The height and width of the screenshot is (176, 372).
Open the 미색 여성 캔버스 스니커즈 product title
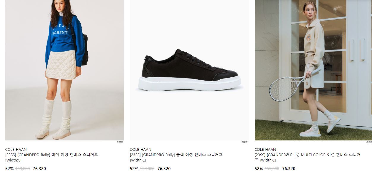click(x=52, y=157)
